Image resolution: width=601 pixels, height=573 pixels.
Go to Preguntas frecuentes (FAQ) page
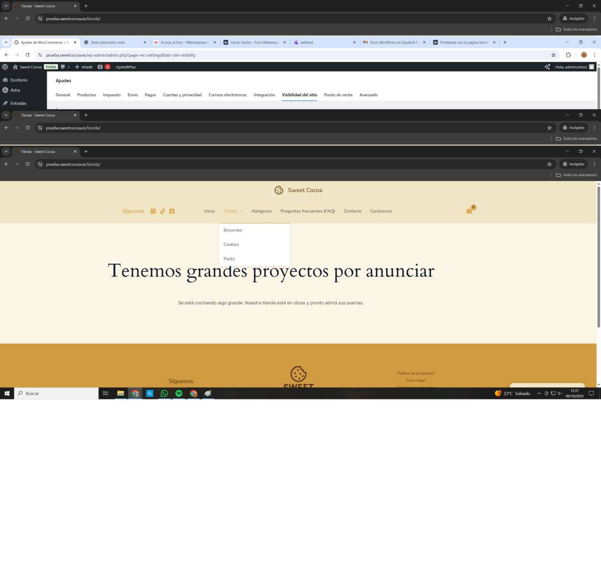307,211
